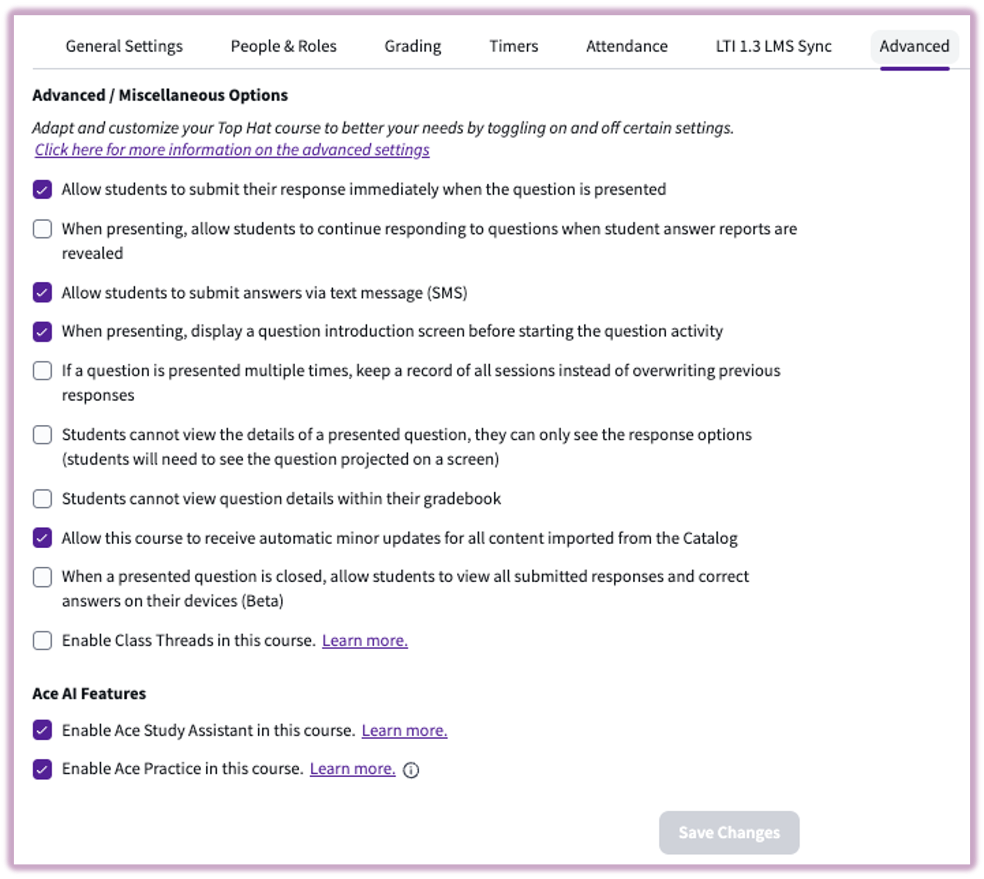Switch to the General Settings tab
This screenshot has height=879, width=984.
(x=124, y=46)
